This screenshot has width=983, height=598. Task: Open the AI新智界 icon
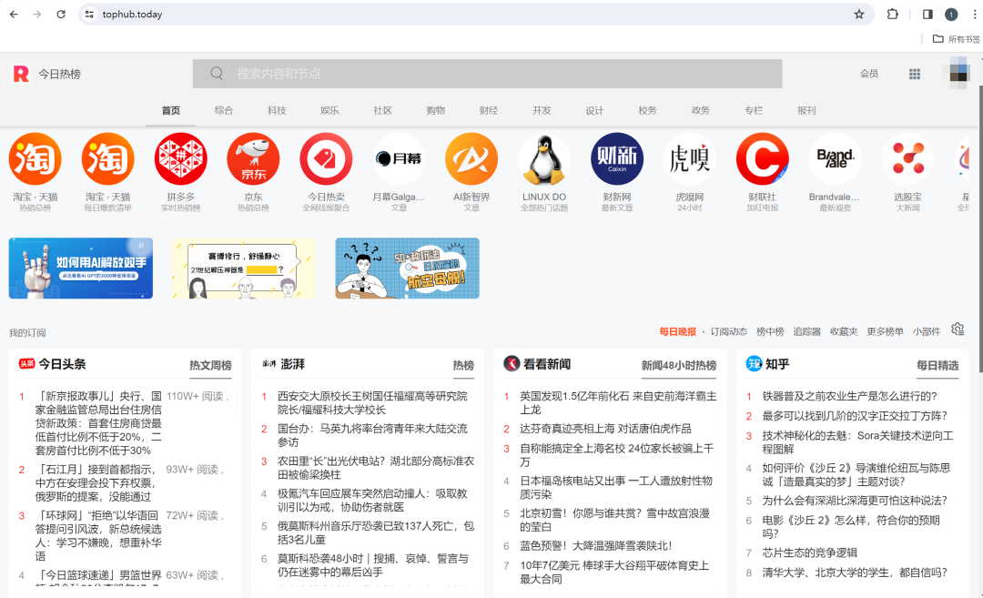[x=471, y=159]
